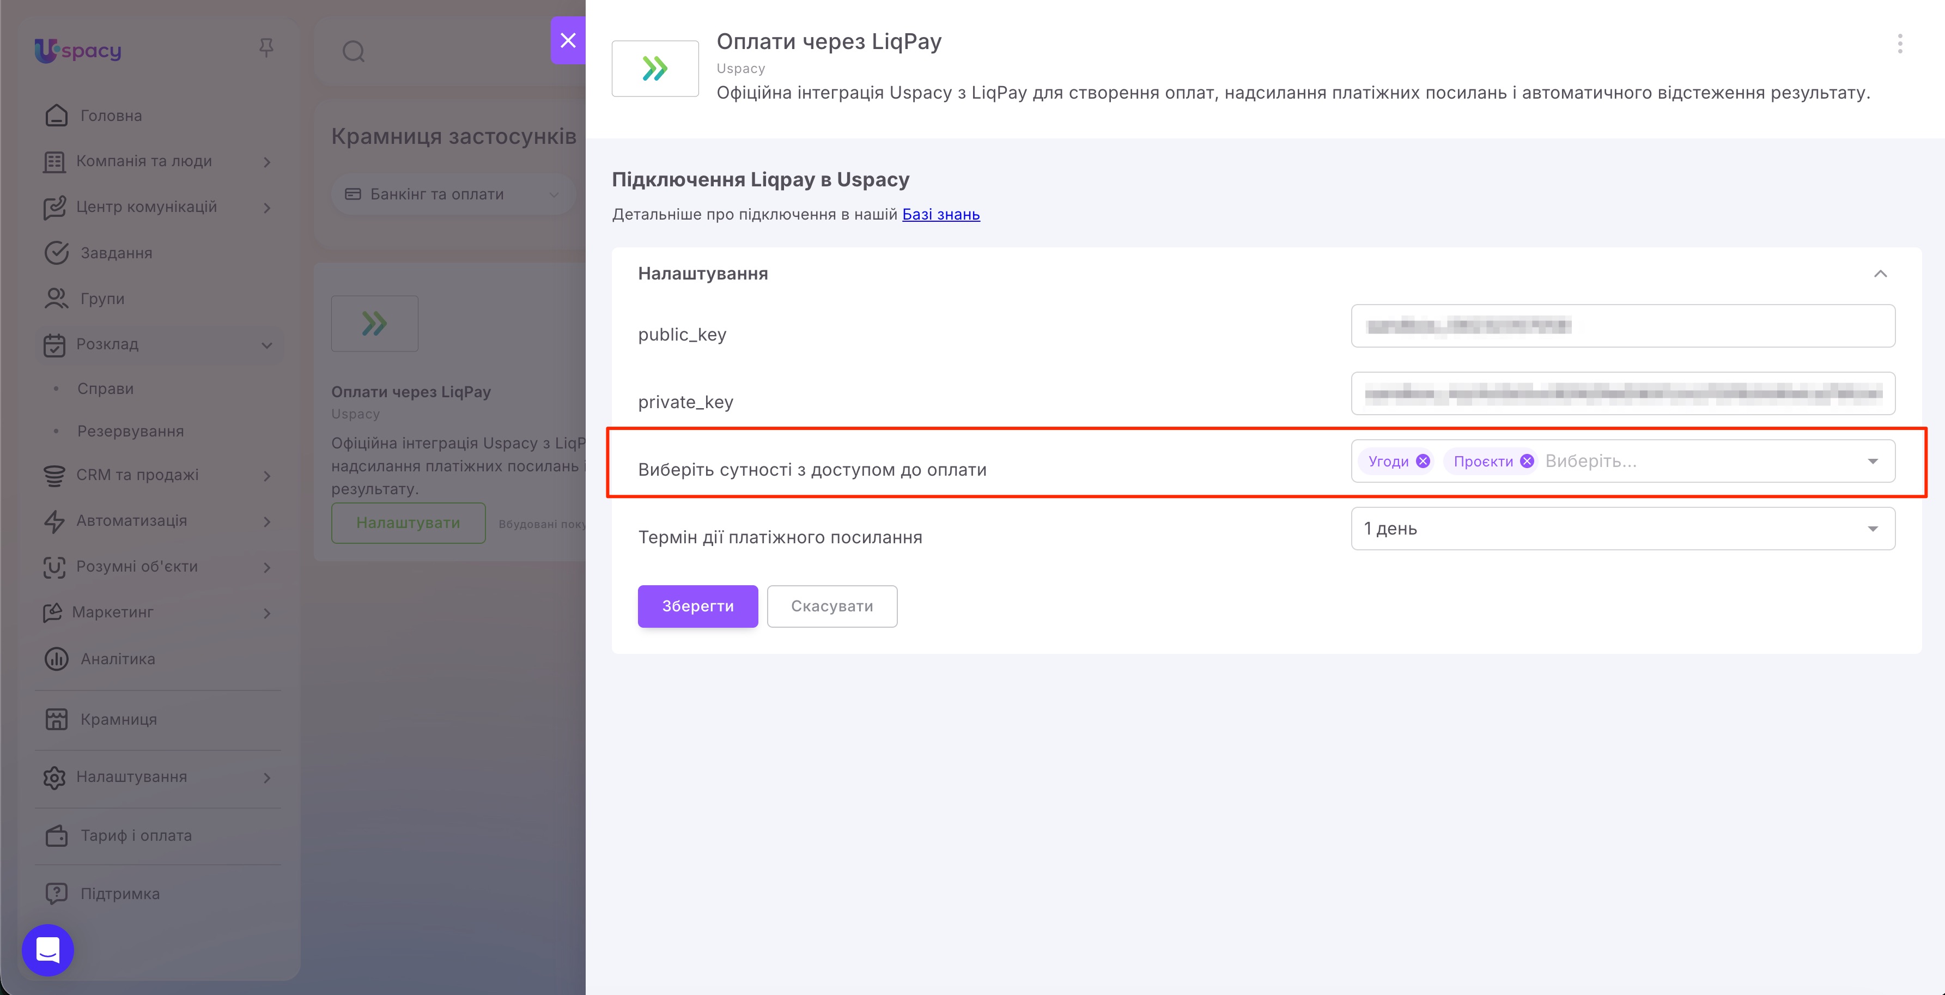Remove the Проєкти tag
Image resolution: width=1945 pixels, height=995 pixels.
[1527, 461]
